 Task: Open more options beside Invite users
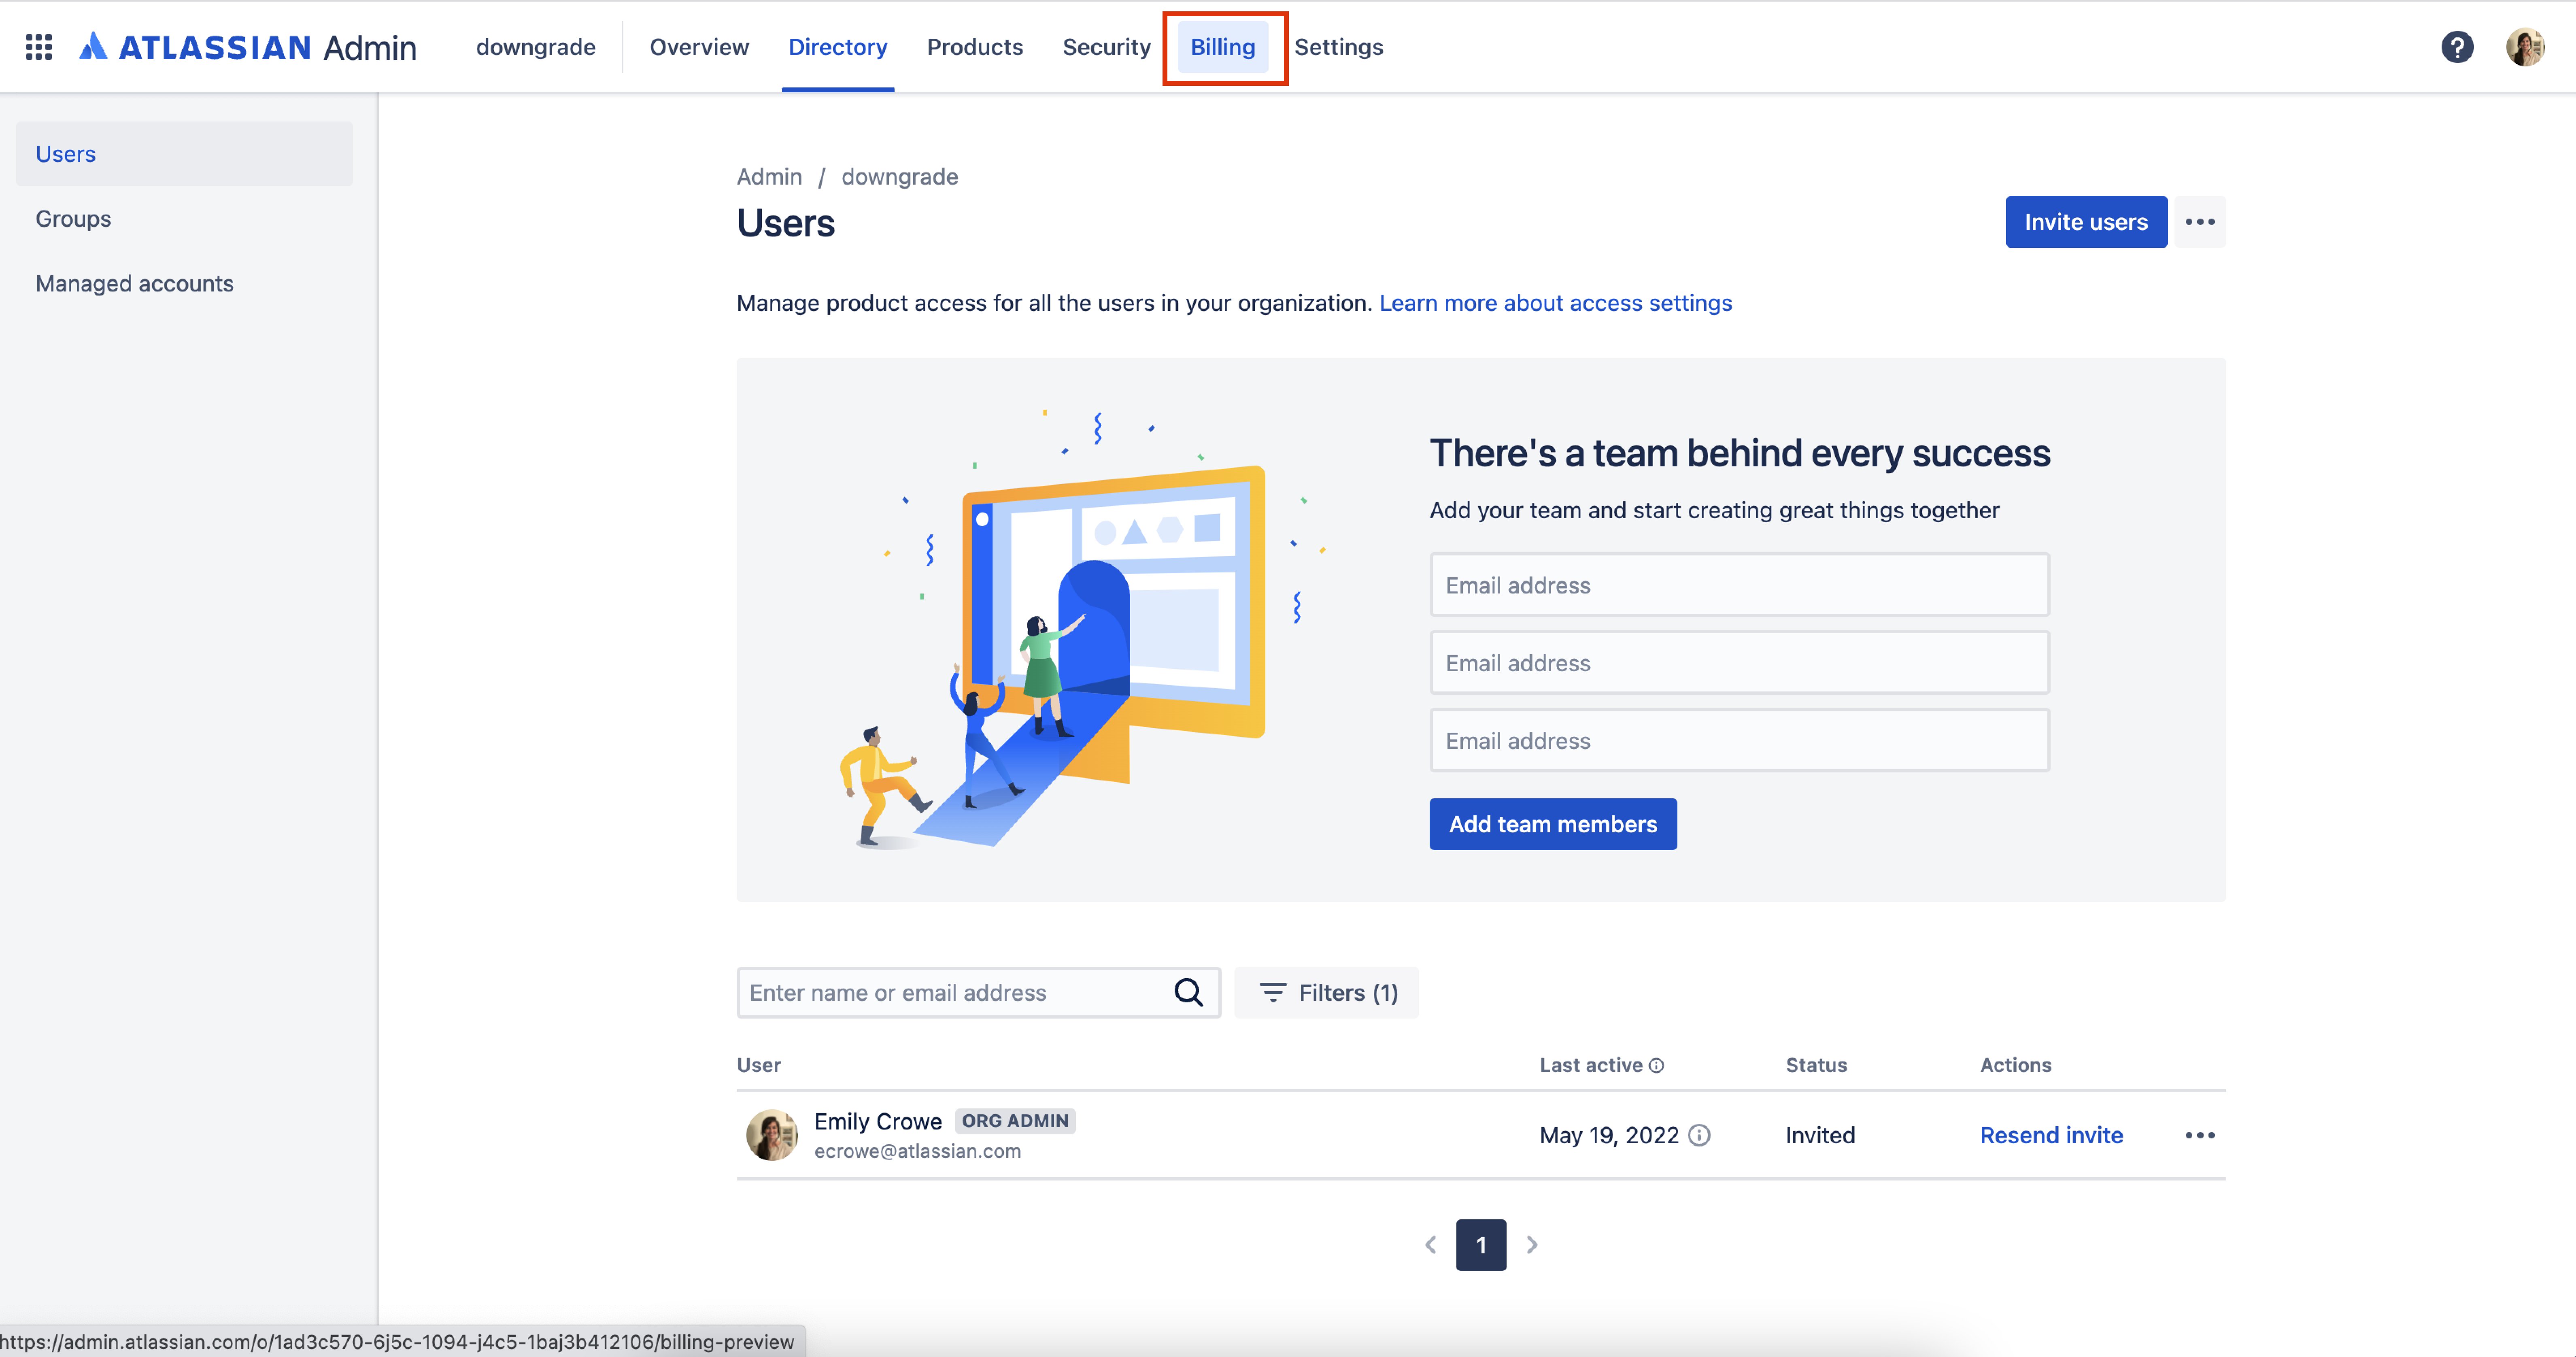pyautogui.click(x=2200, y=222)
